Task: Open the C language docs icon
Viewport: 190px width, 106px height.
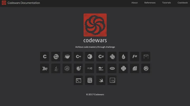Action: pyautogui.click(x=45, y=57)
